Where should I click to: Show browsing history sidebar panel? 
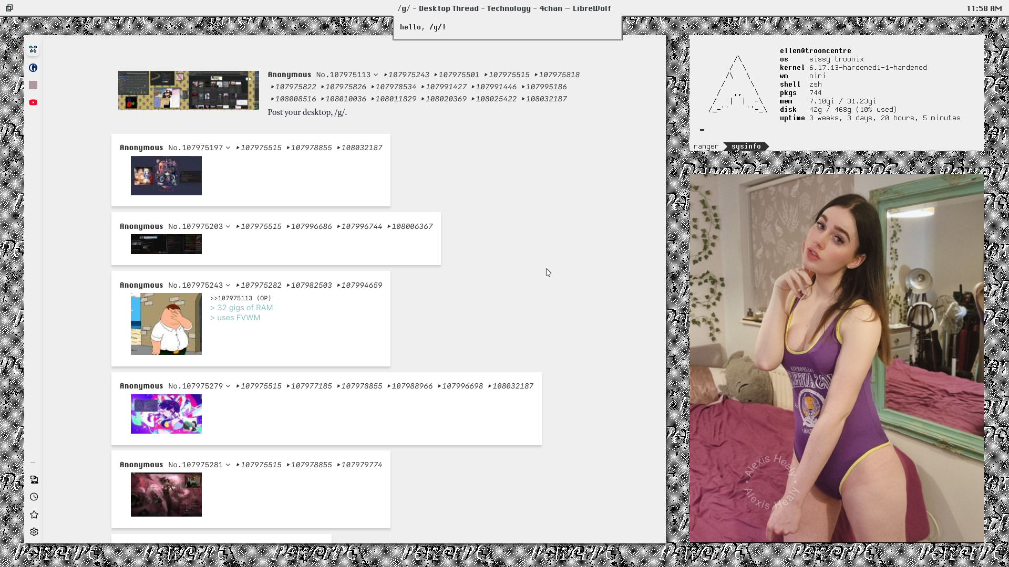click(x=34, y=497)
